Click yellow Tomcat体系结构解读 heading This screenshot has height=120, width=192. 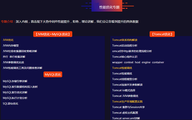pos(125,40)
